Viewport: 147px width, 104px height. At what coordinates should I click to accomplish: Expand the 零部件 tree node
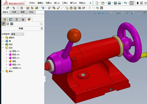point(3,38)
